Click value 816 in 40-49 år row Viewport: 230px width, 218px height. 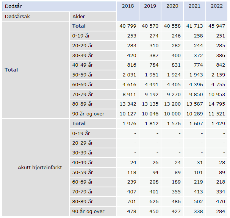tap(131, 65)
